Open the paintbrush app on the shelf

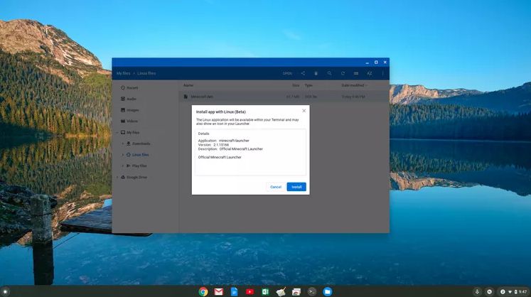click(281, 291)
